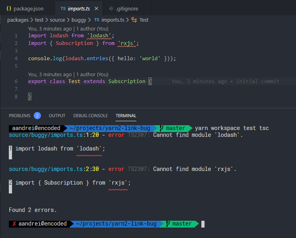This screenshot has height=238, width=296.
Task: Click the 'yarn workspace test tsc' command text
Action: (x=232, y=128)
